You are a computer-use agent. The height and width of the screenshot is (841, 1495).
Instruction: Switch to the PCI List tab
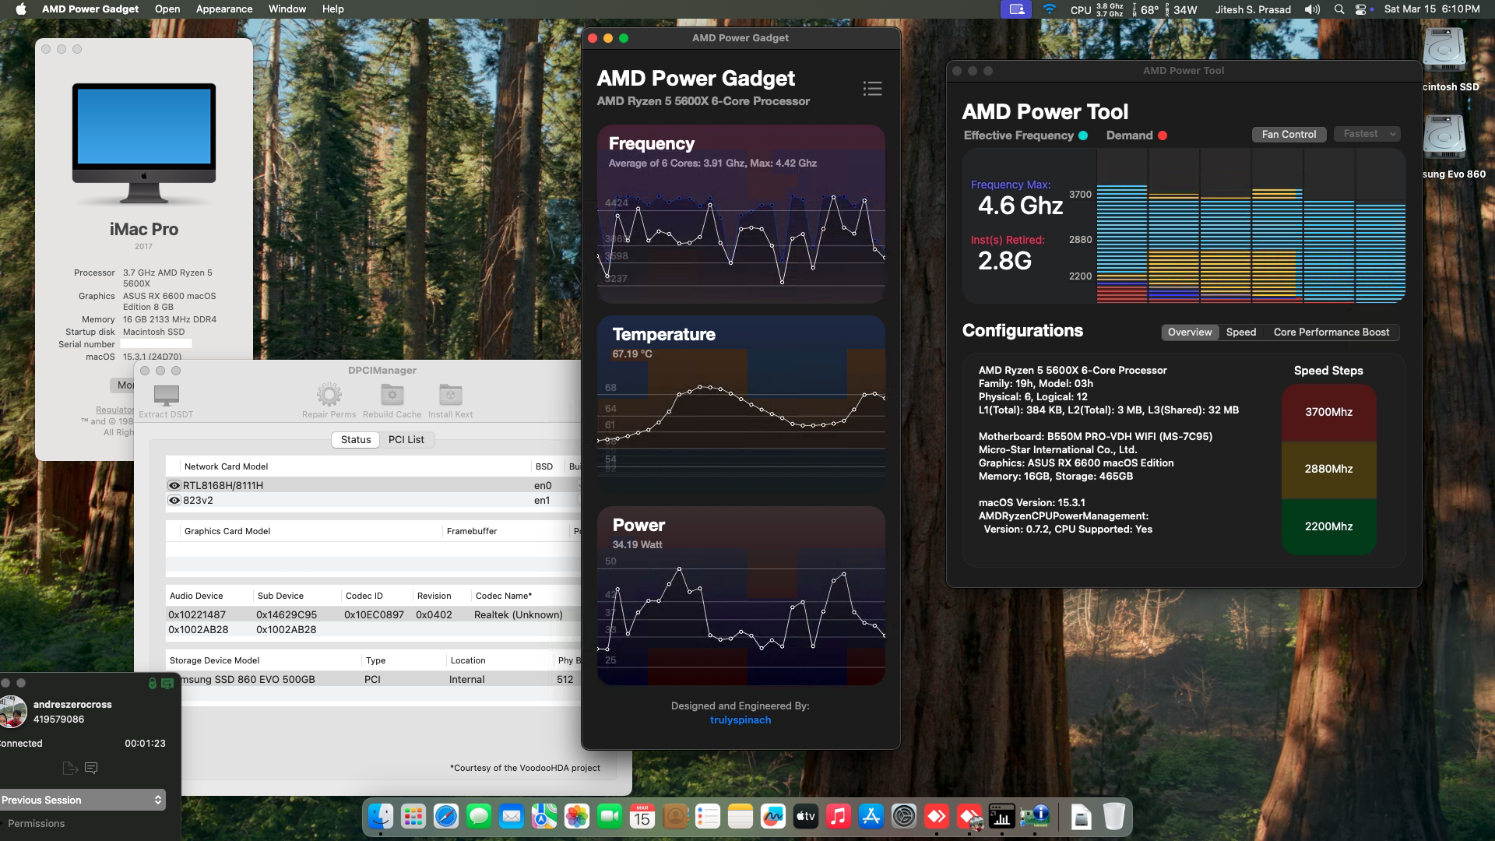point(406,439)
